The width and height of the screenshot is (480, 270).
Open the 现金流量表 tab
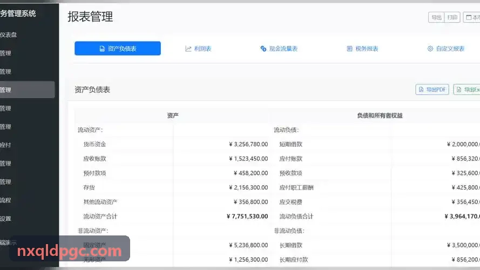[x=279, y=49]
